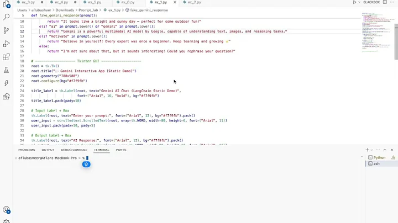Open the Accounts menu icon
The width and height of the screenshot is (398, 223).
click(x=6, y=210)
